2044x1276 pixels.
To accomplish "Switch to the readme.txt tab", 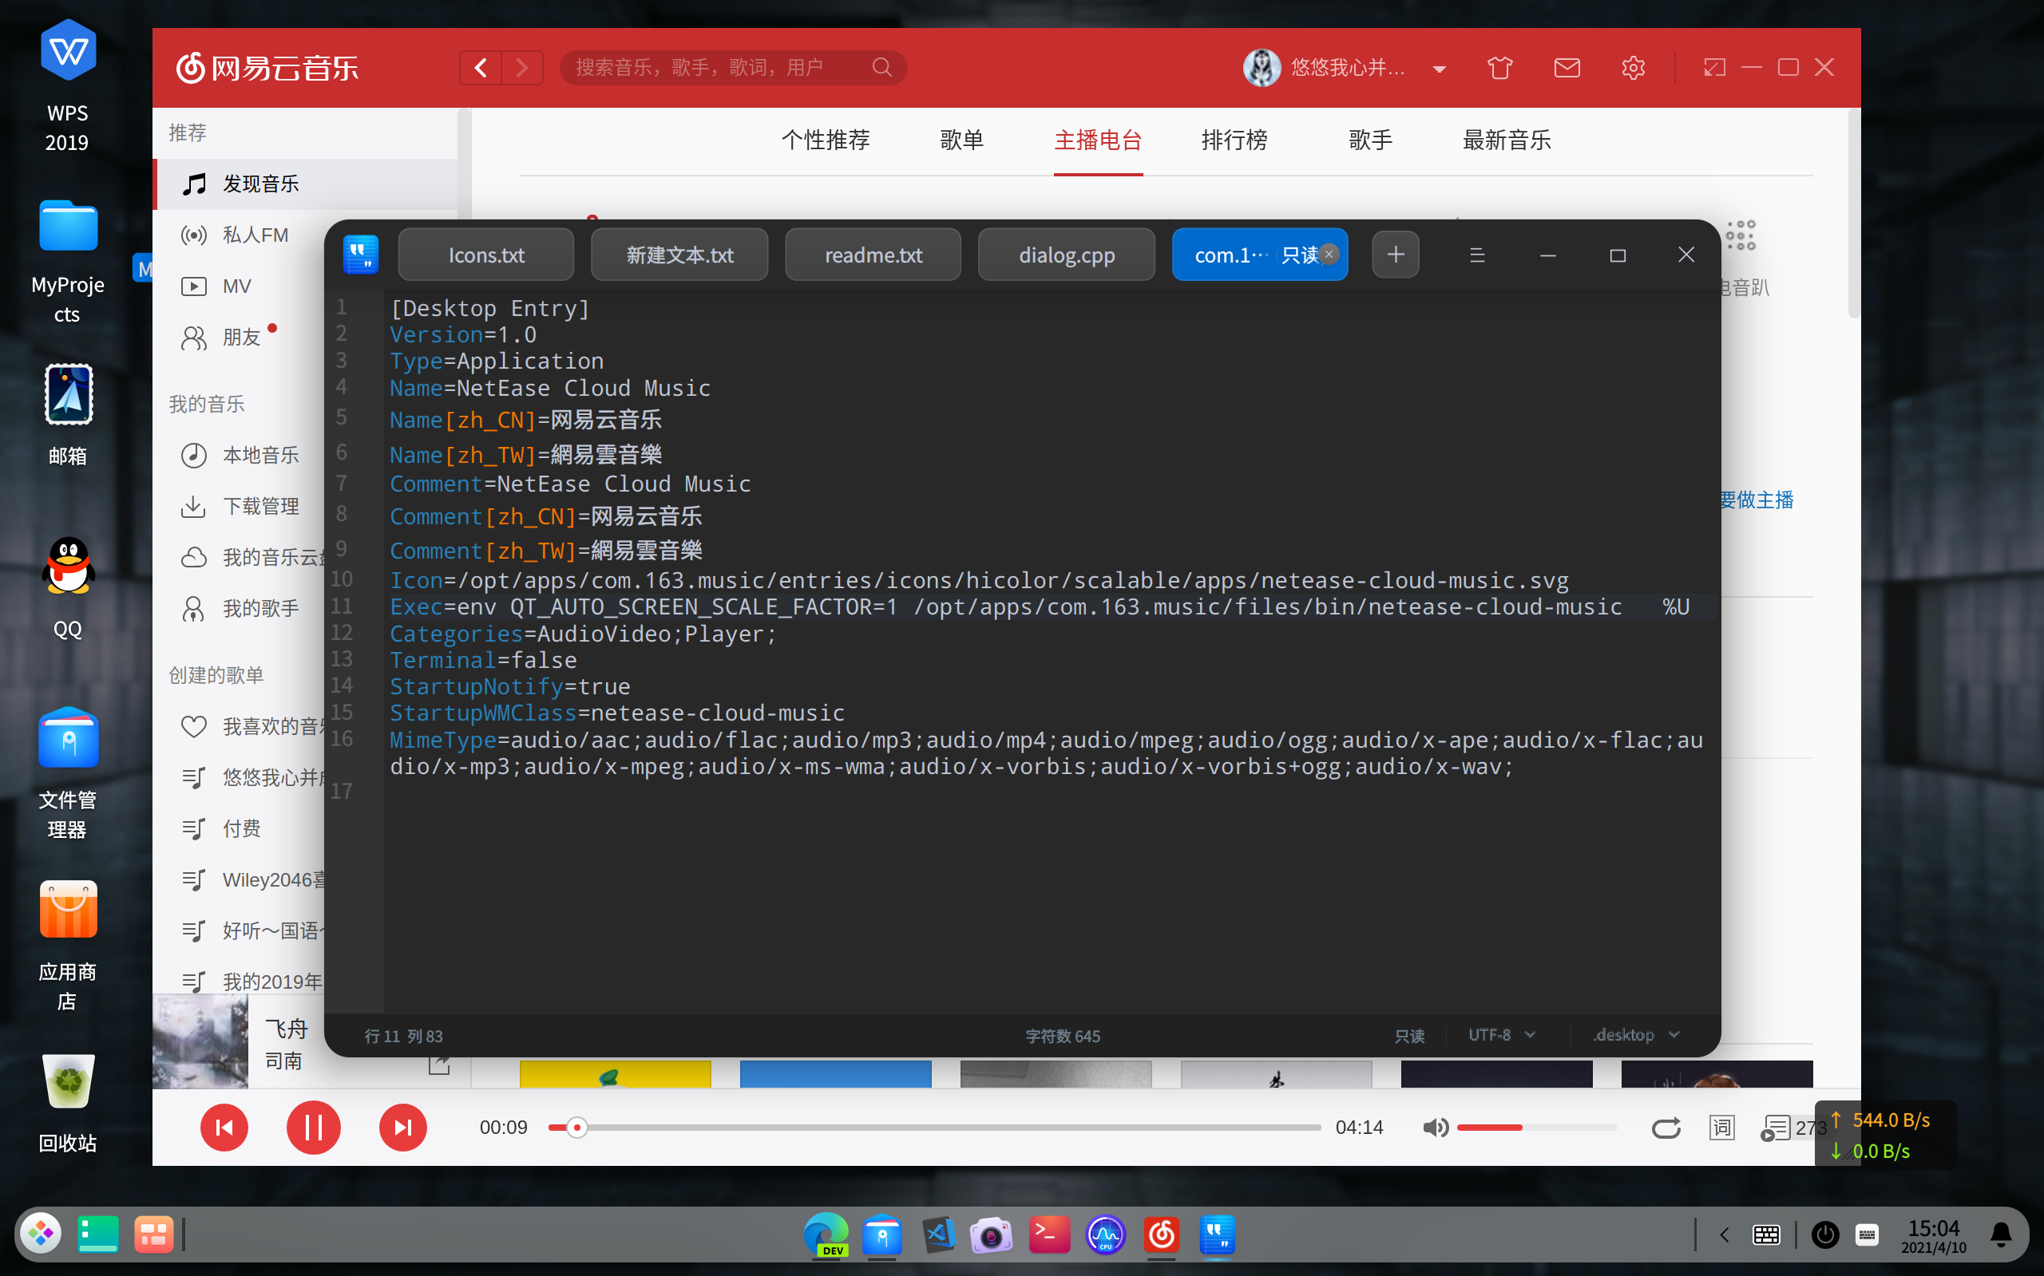I will pos(873,255).
